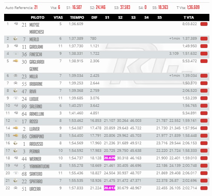The image size is (212, 196).
Task: Click the Toyota logo beside LUQUE
Action: coord(16,98)
